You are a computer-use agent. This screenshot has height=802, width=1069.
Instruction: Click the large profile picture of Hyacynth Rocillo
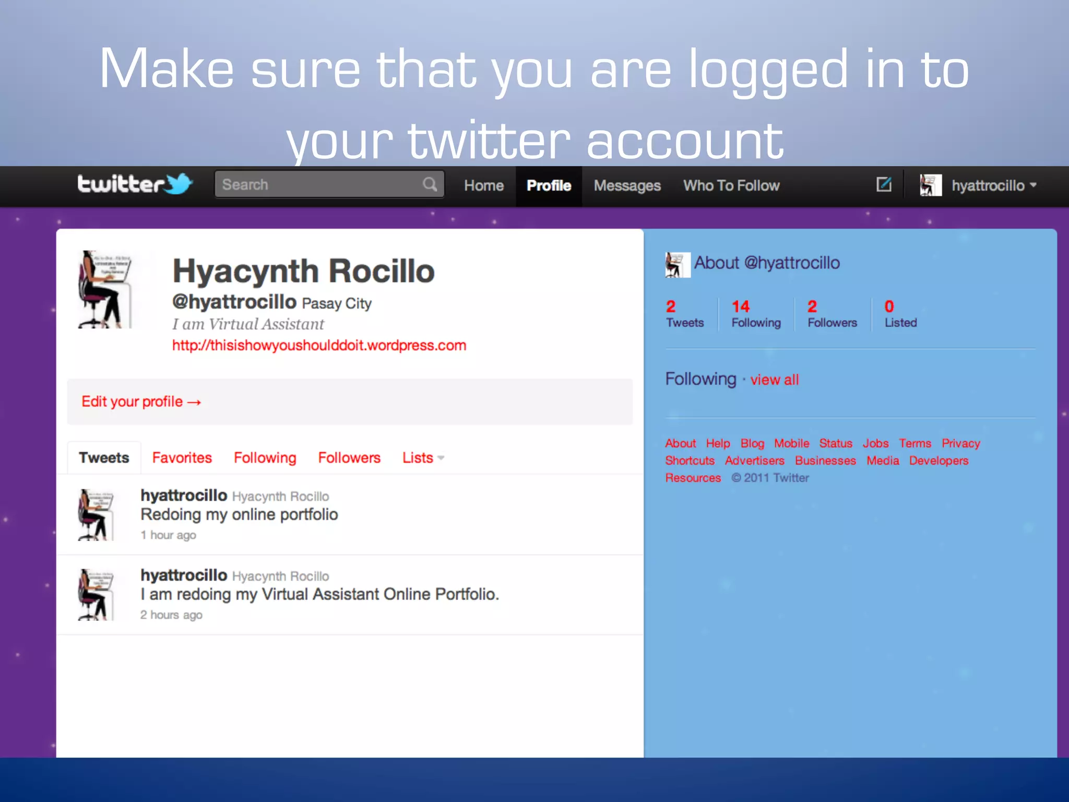tap(105, 289)
